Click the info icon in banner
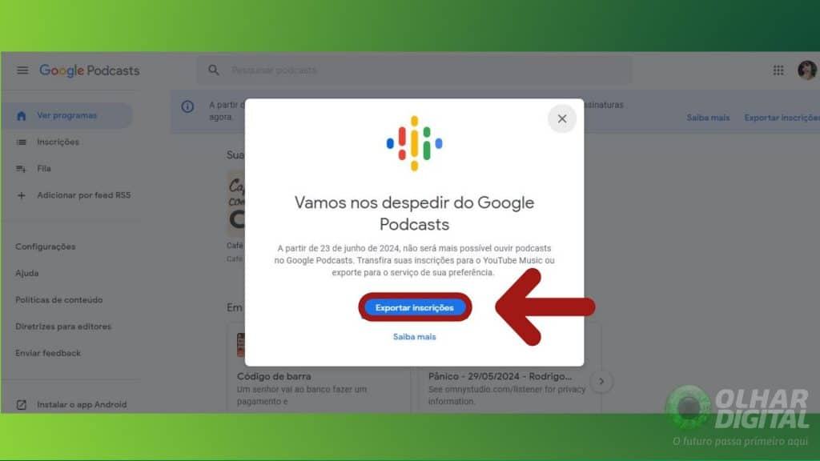820x461 pixels. (187, 106)
